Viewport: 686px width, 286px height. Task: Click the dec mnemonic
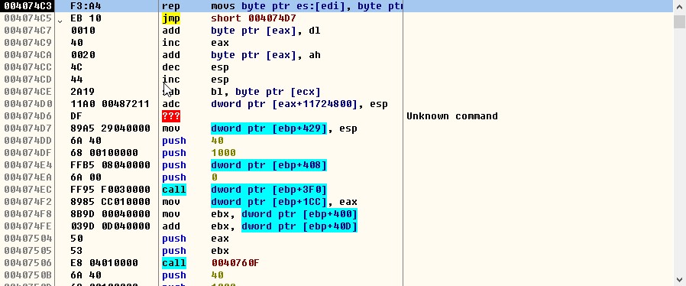(171, 67)
